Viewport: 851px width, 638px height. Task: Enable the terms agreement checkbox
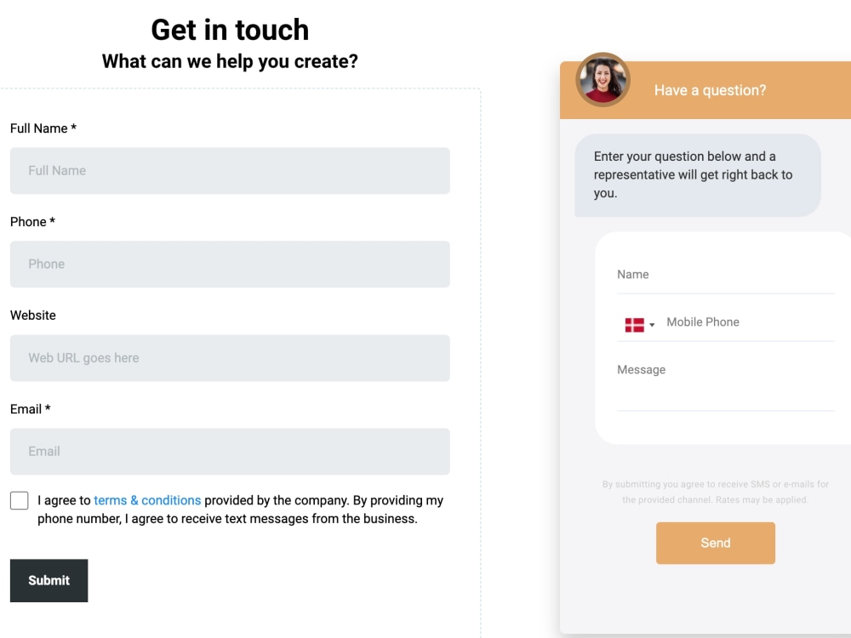19,500
